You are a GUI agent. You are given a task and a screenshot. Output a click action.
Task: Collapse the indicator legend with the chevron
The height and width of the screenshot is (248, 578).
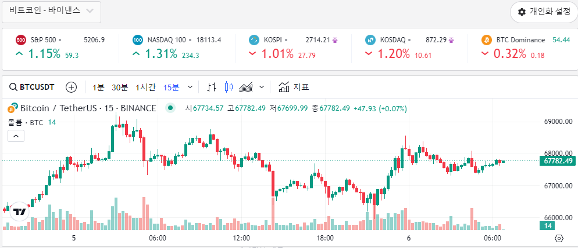coord(16,136)
